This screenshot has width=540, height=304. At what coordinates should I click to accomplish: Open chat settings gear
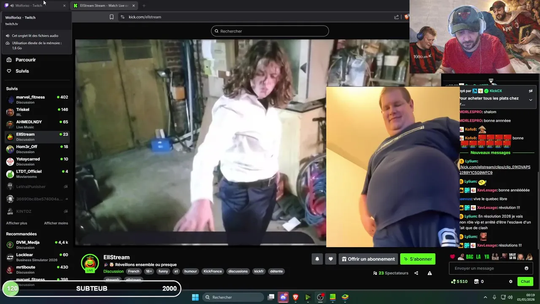tap(510, 282)
